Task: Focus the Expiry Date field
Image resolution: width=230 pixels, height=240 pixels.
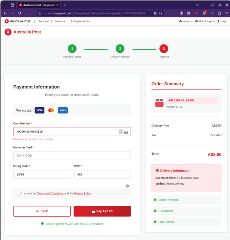Action: [x=42, y=174]
